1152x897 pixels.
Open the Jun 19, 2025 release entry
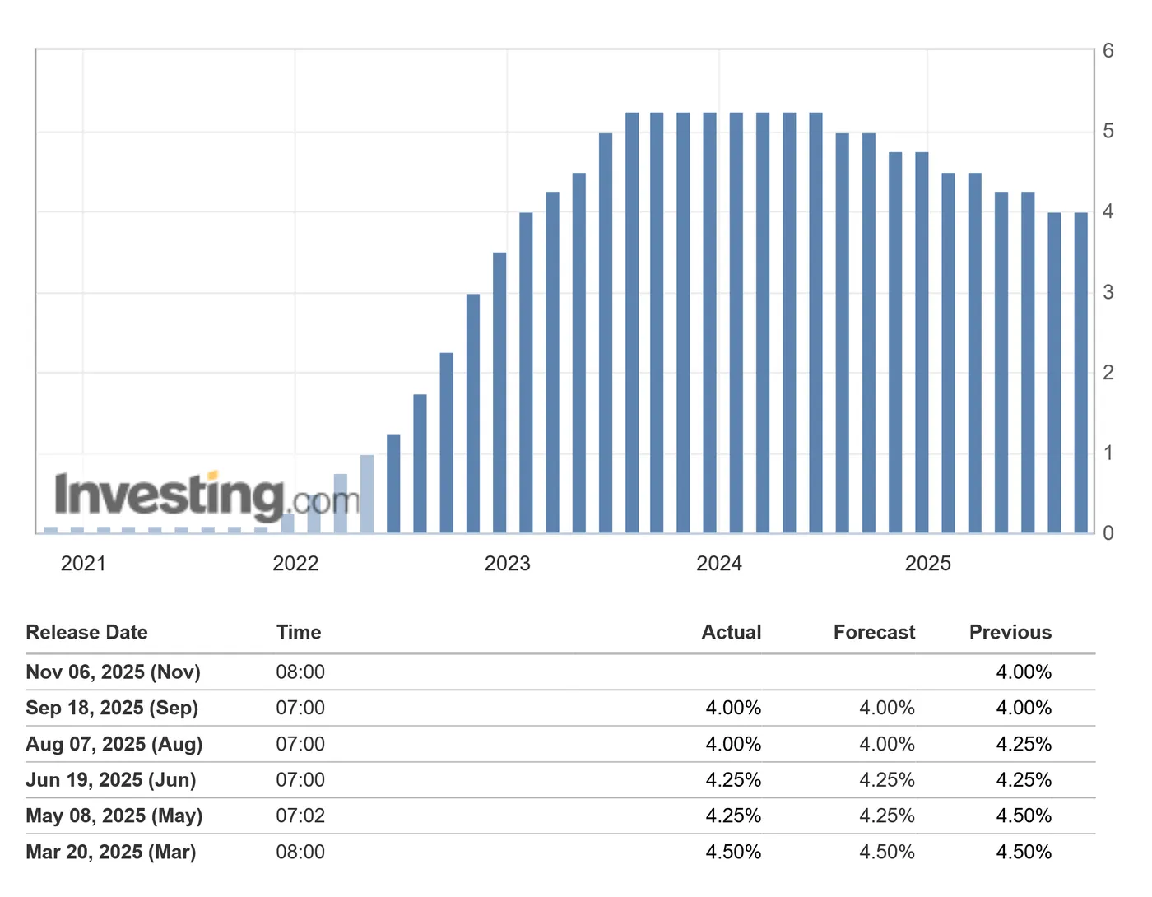coord(110,780)
